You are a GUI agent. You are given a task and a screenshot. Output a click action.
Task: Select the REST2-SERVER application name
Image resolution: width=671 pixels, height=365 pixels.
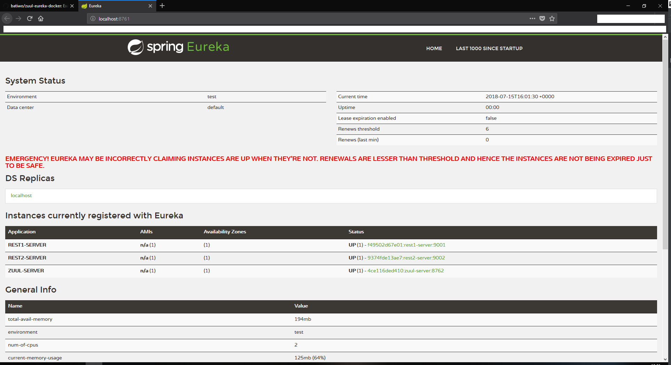[27, 258]
